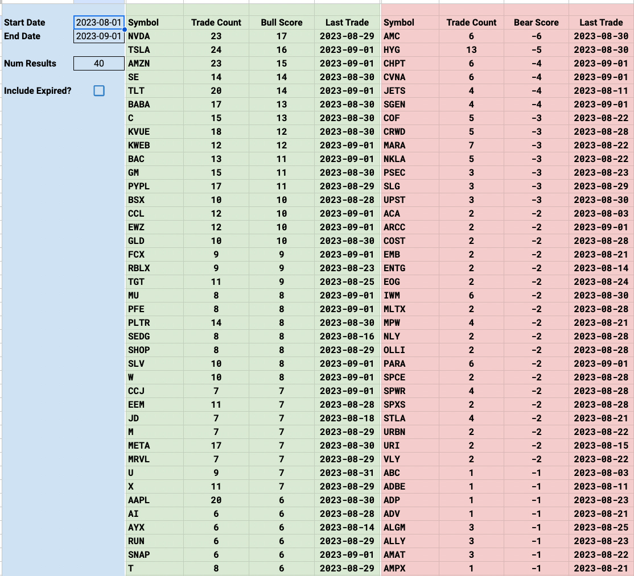Select the PYPL symbol cell
The width and height of the screenshot is (634, 576).
pyautogui.click(x=155, y=186)
